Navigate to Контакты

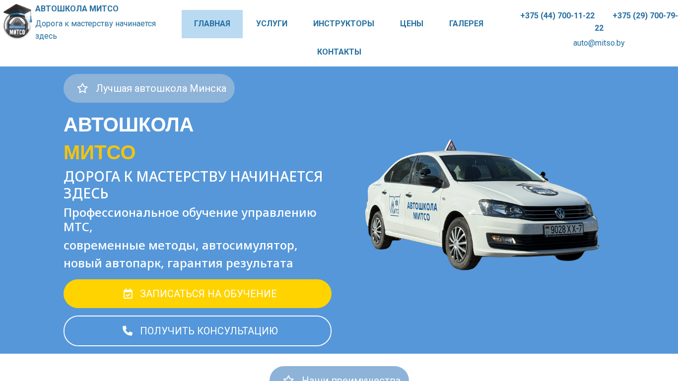(339, 52)
